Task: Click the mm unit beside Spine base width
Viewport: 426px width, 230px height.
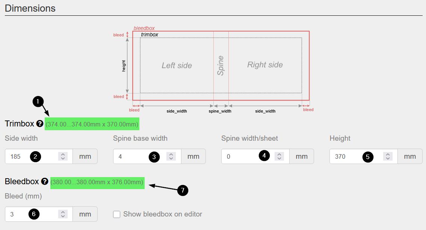Action: pos(193,156)
